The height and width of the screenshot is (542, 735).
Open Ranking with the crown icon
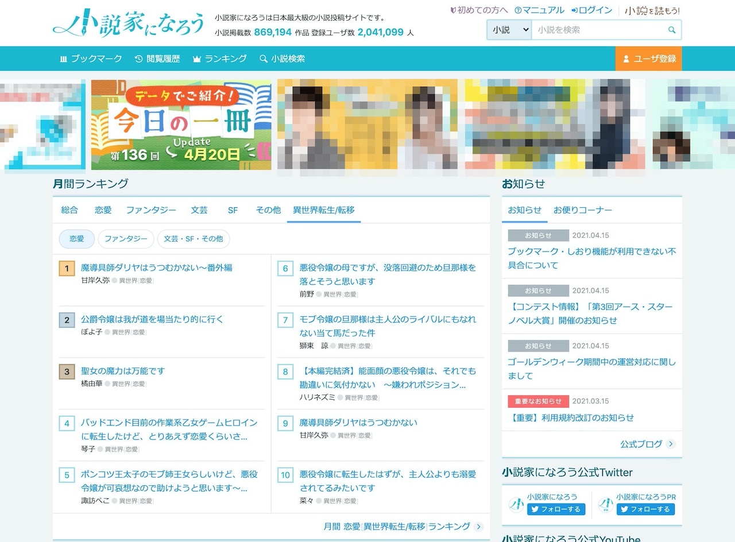219,59
